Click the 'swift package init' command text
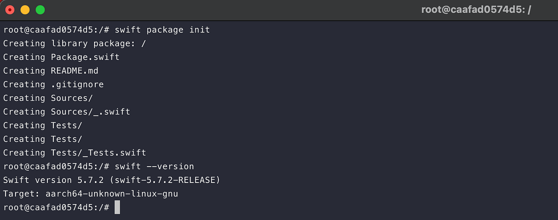558x220 pixels. [162, 30]
